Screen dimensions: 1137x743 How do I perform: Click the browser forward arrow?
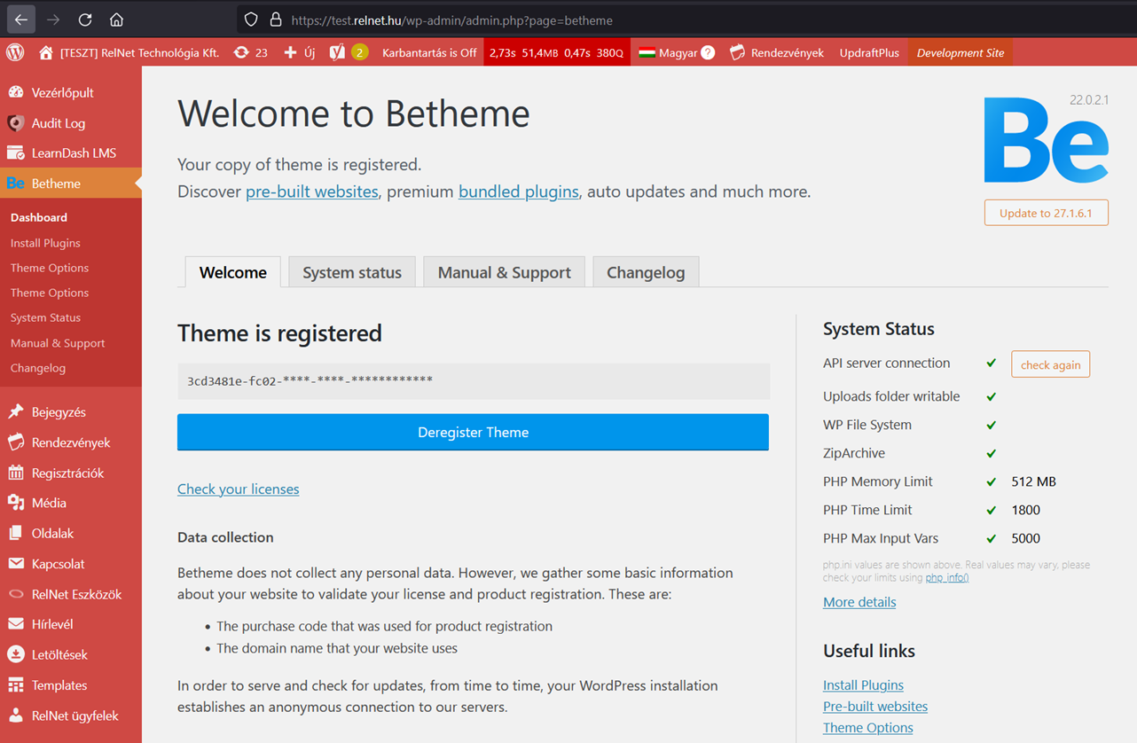pos(53,20)
